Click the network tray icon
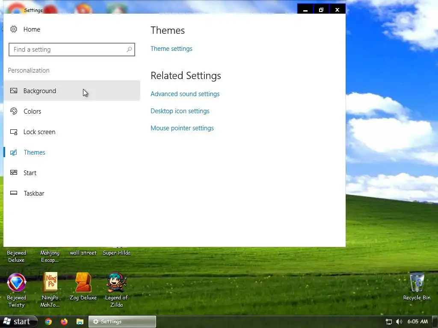Viewport: 438px width, 328px height. tap(388, 322)
